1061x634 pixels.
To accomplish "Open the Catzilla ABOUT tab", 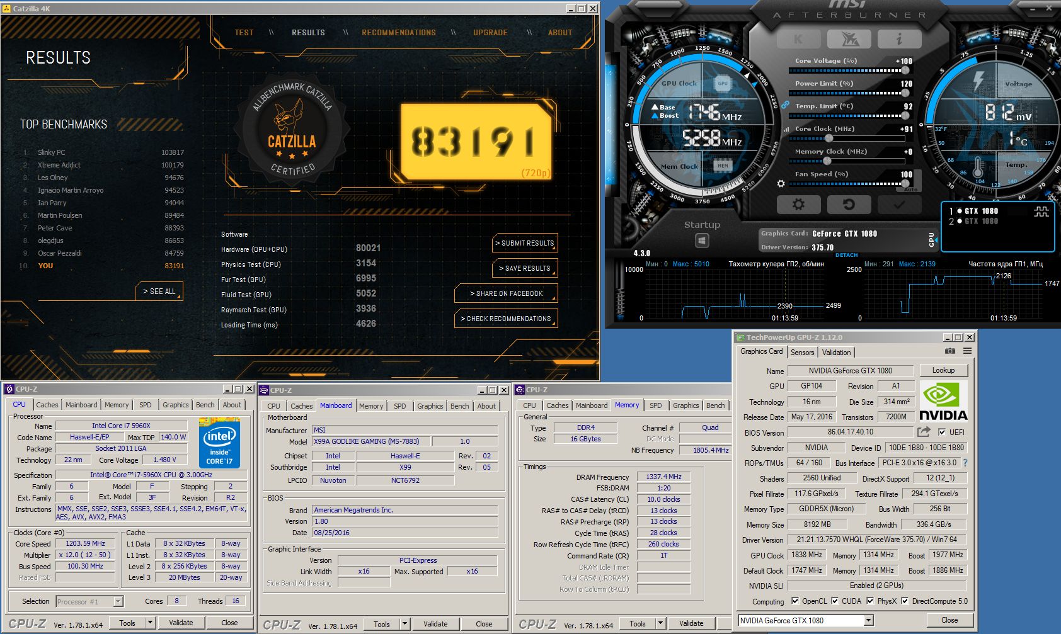I will [x=560, y=33].
